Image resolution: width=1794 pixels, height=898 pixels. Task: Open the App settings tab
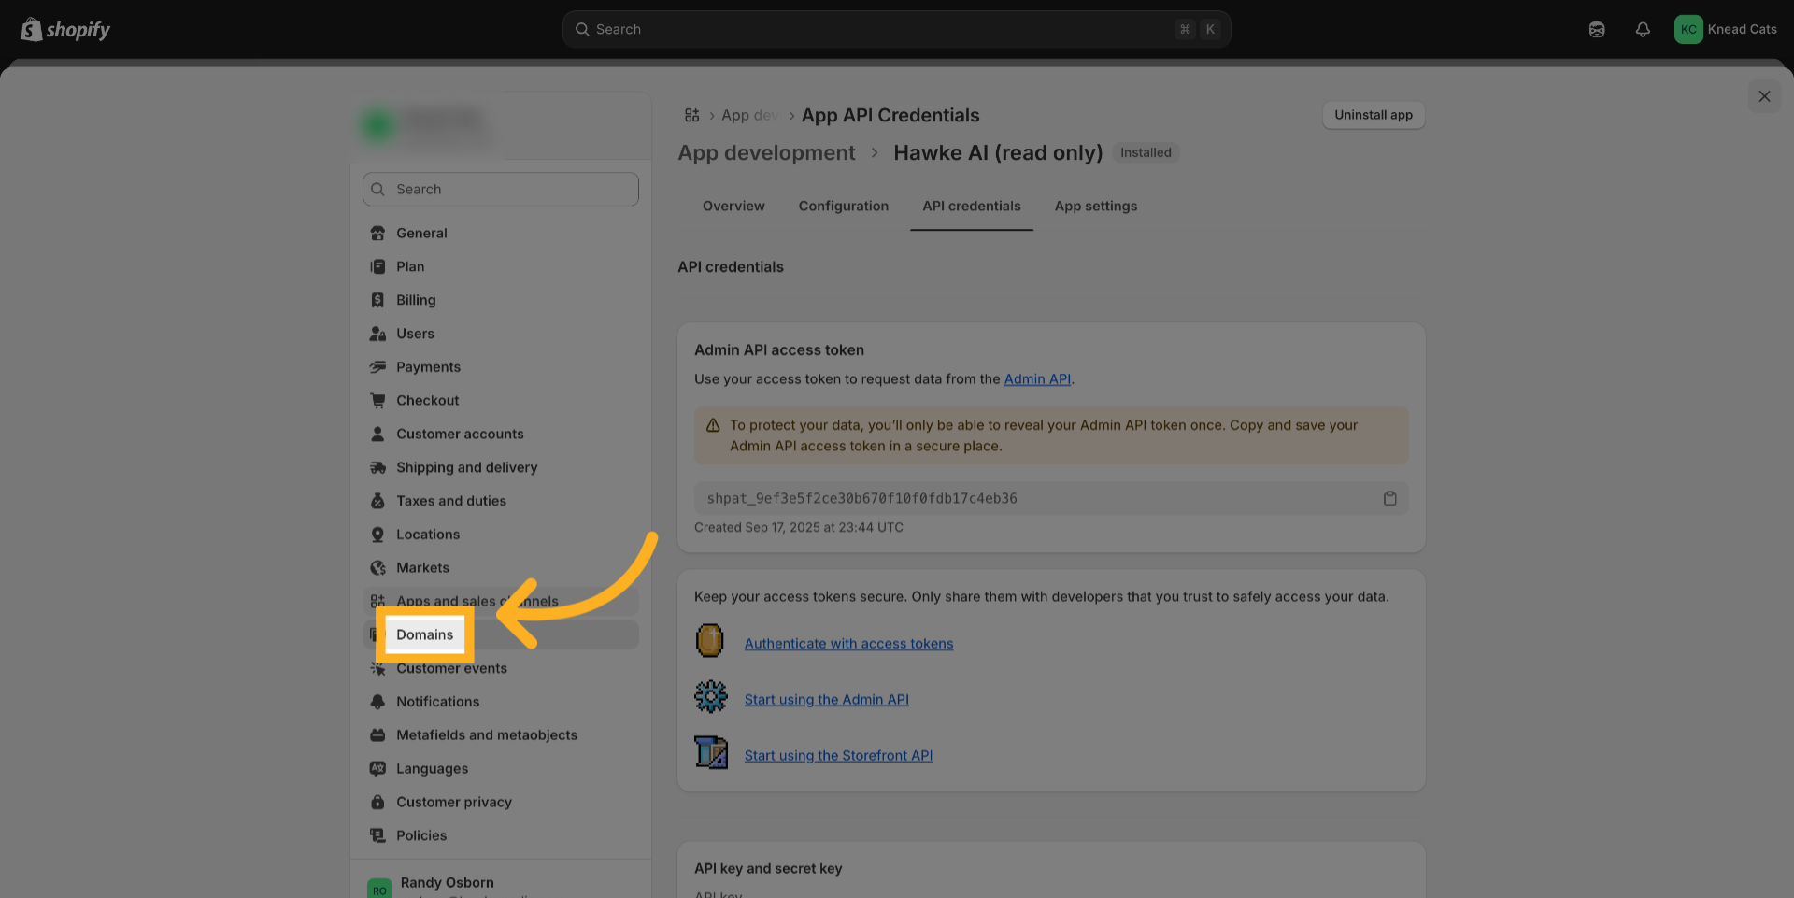[x=1095, y=207]
